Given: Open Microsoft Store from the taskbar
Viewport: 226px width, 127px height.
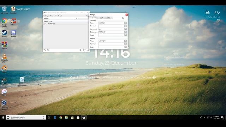Looking at the screenshot, I should pyautogui.click(x=72, y=117).
